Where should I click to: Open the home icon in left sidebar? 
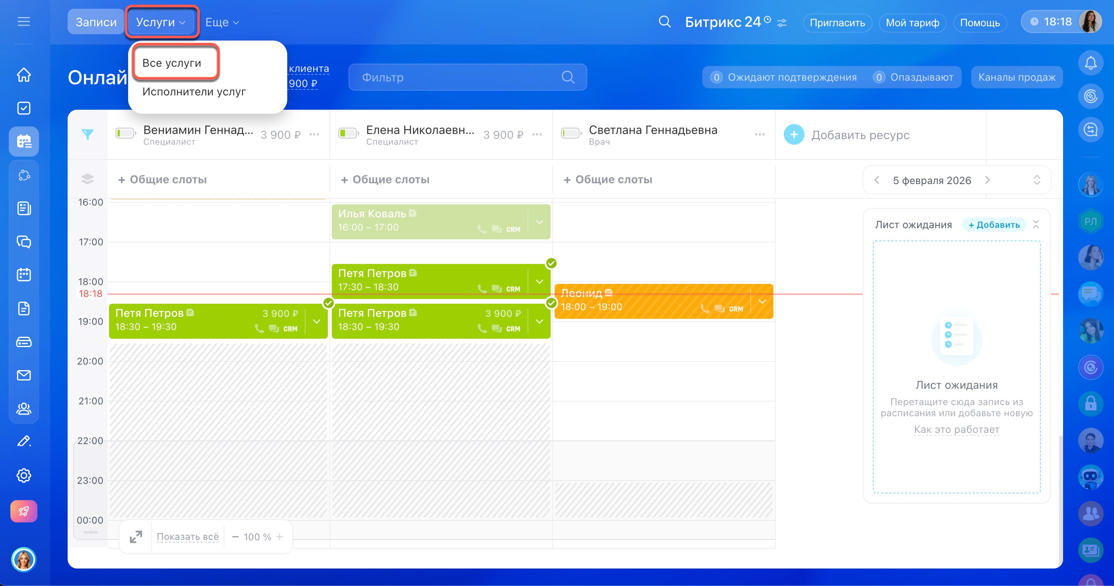click(24, 75)
